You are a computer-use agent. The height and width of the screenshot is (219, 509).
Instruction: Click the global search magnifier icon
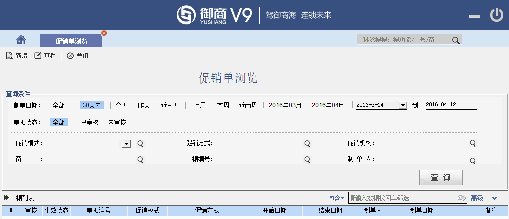[456, 40]
